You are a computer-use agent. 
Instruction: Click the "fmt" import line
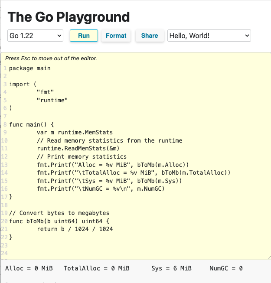coord(46,92)
